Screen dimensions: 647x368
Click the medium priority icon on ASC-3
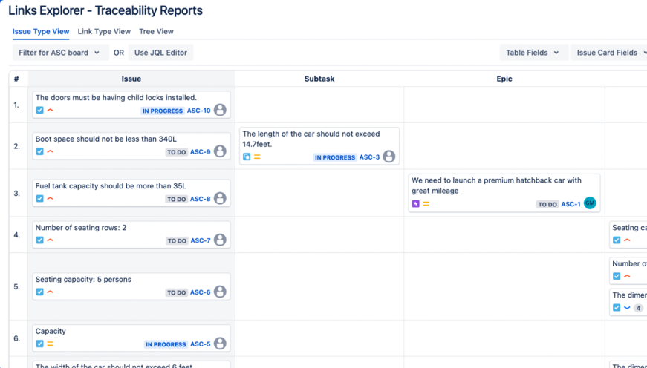[x=257, y=157]
